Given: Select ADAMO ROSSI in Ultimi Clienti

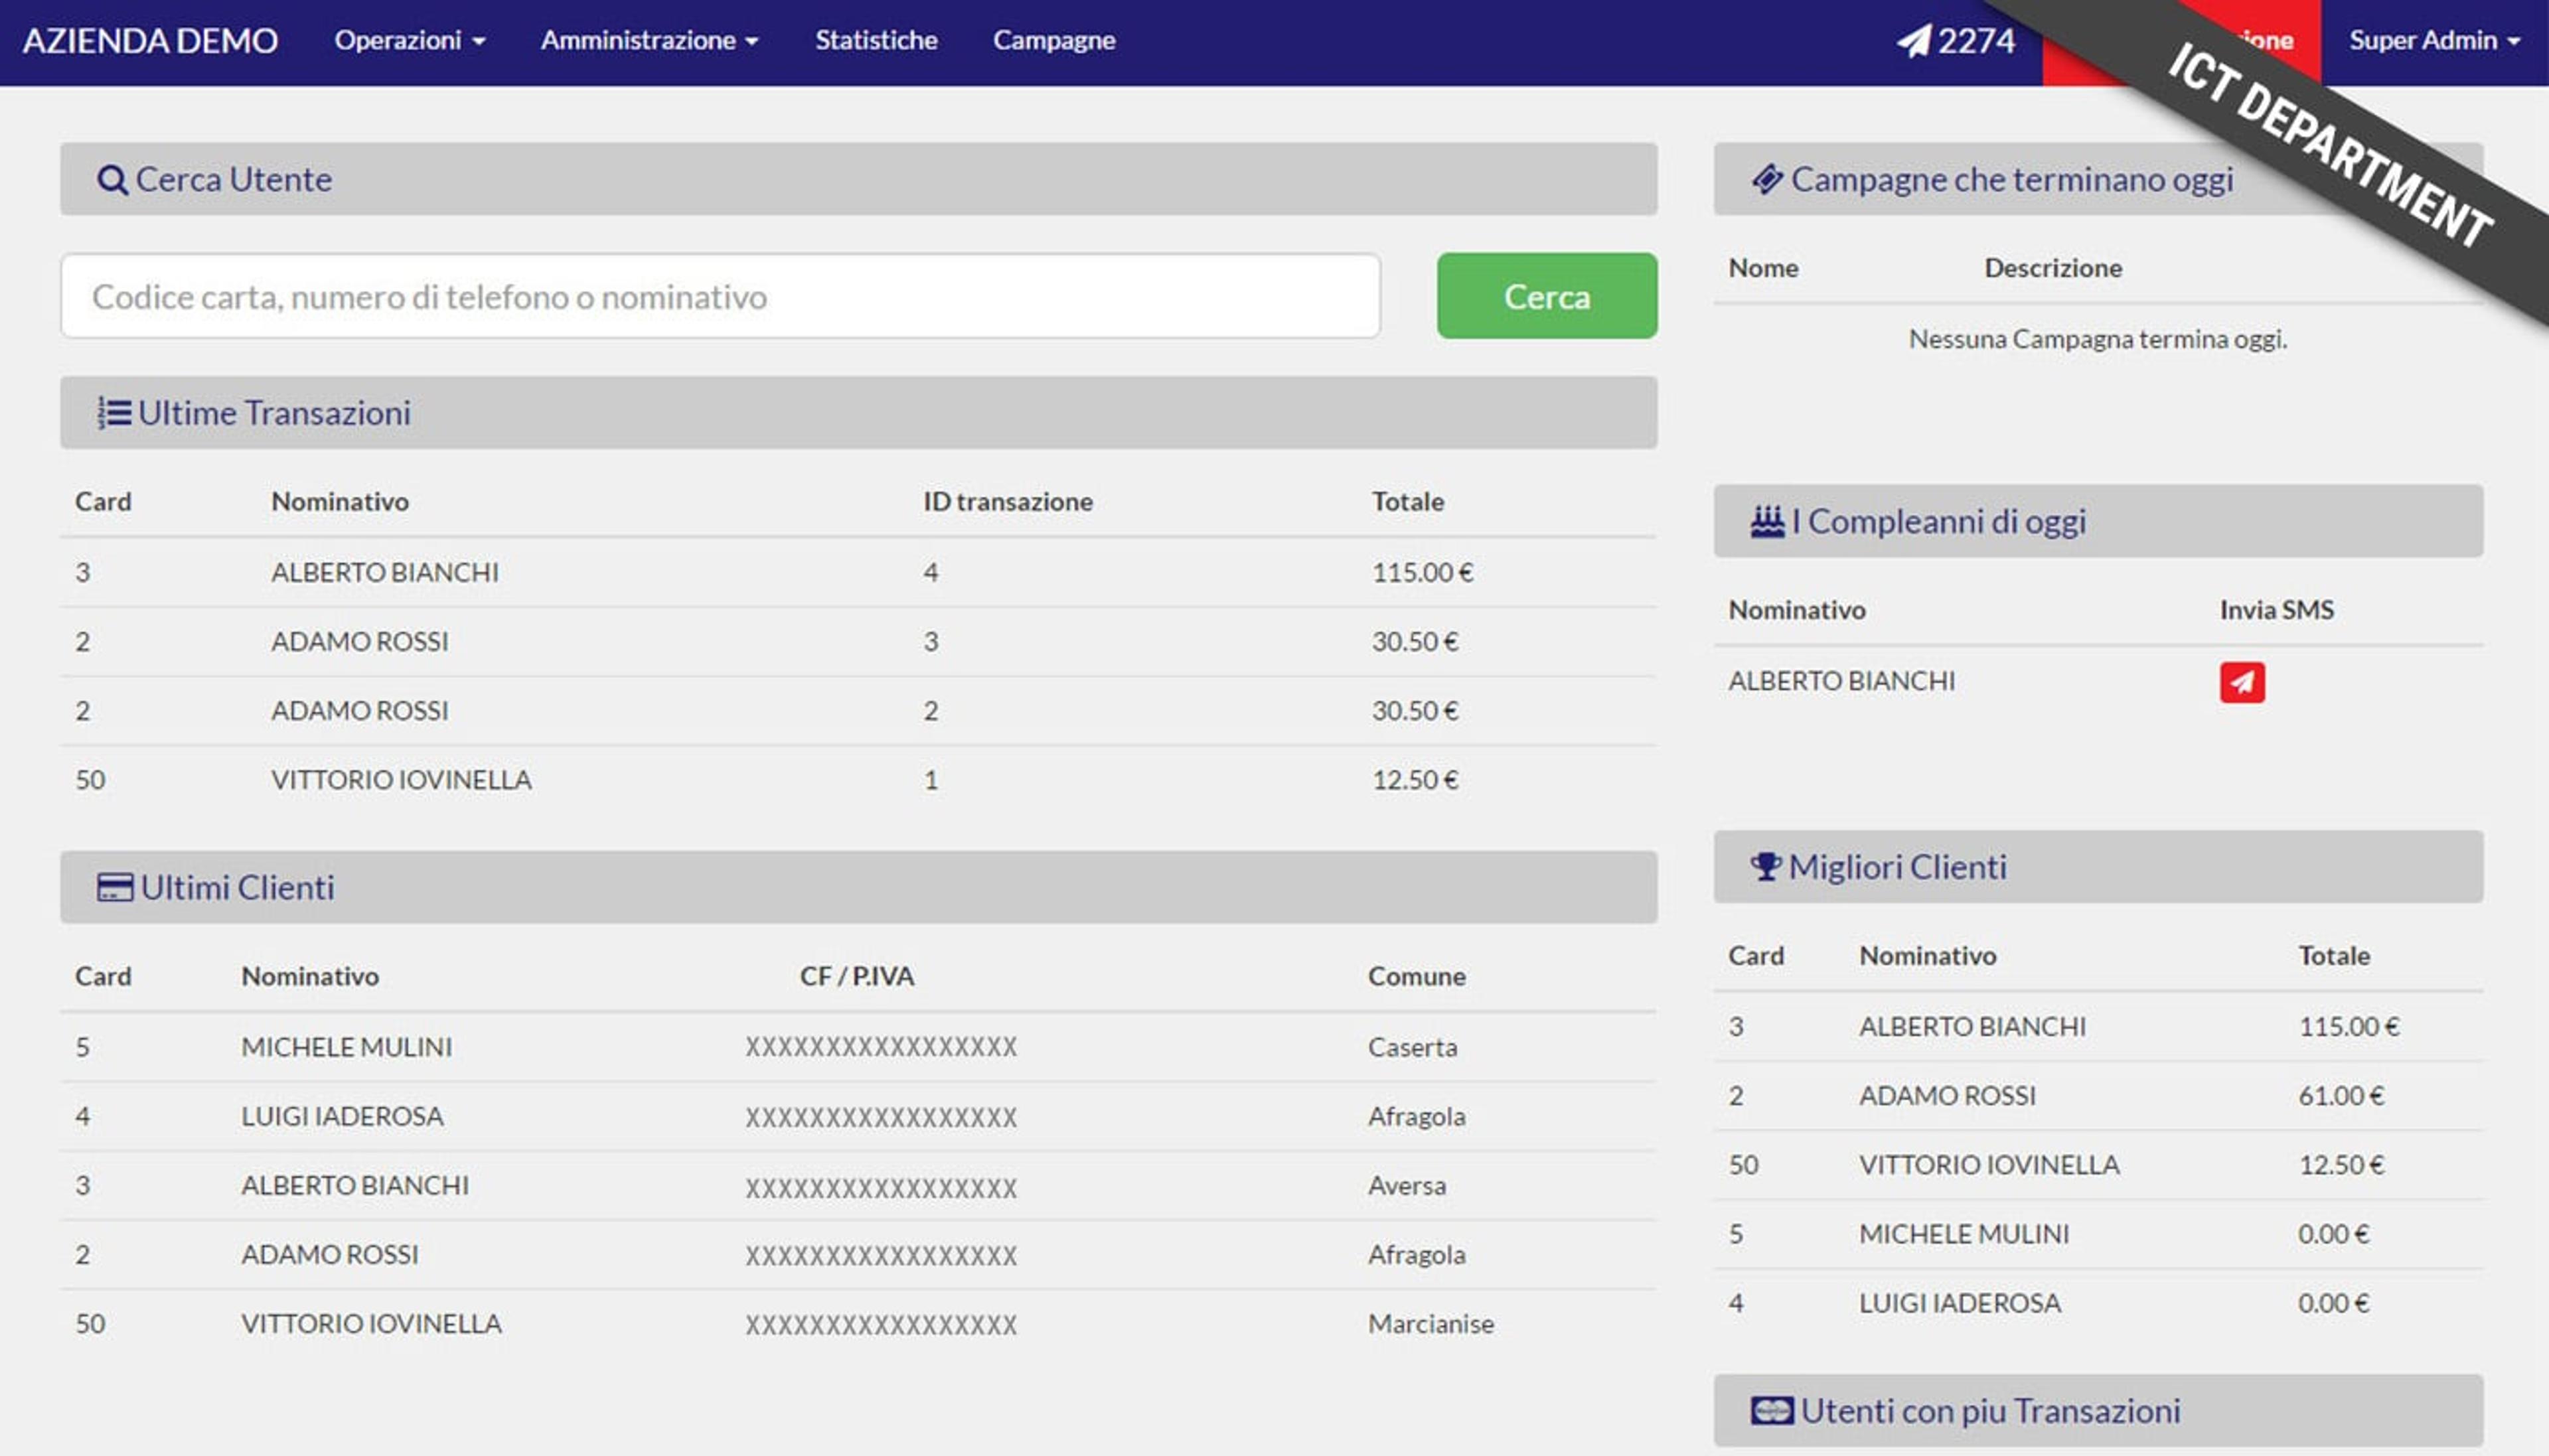Looking at the screenshot, I should [330, 1254].
